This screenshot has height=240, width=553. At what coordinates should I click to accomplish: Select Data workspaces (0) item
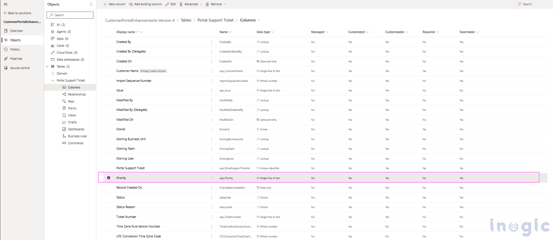click(70, 59)
